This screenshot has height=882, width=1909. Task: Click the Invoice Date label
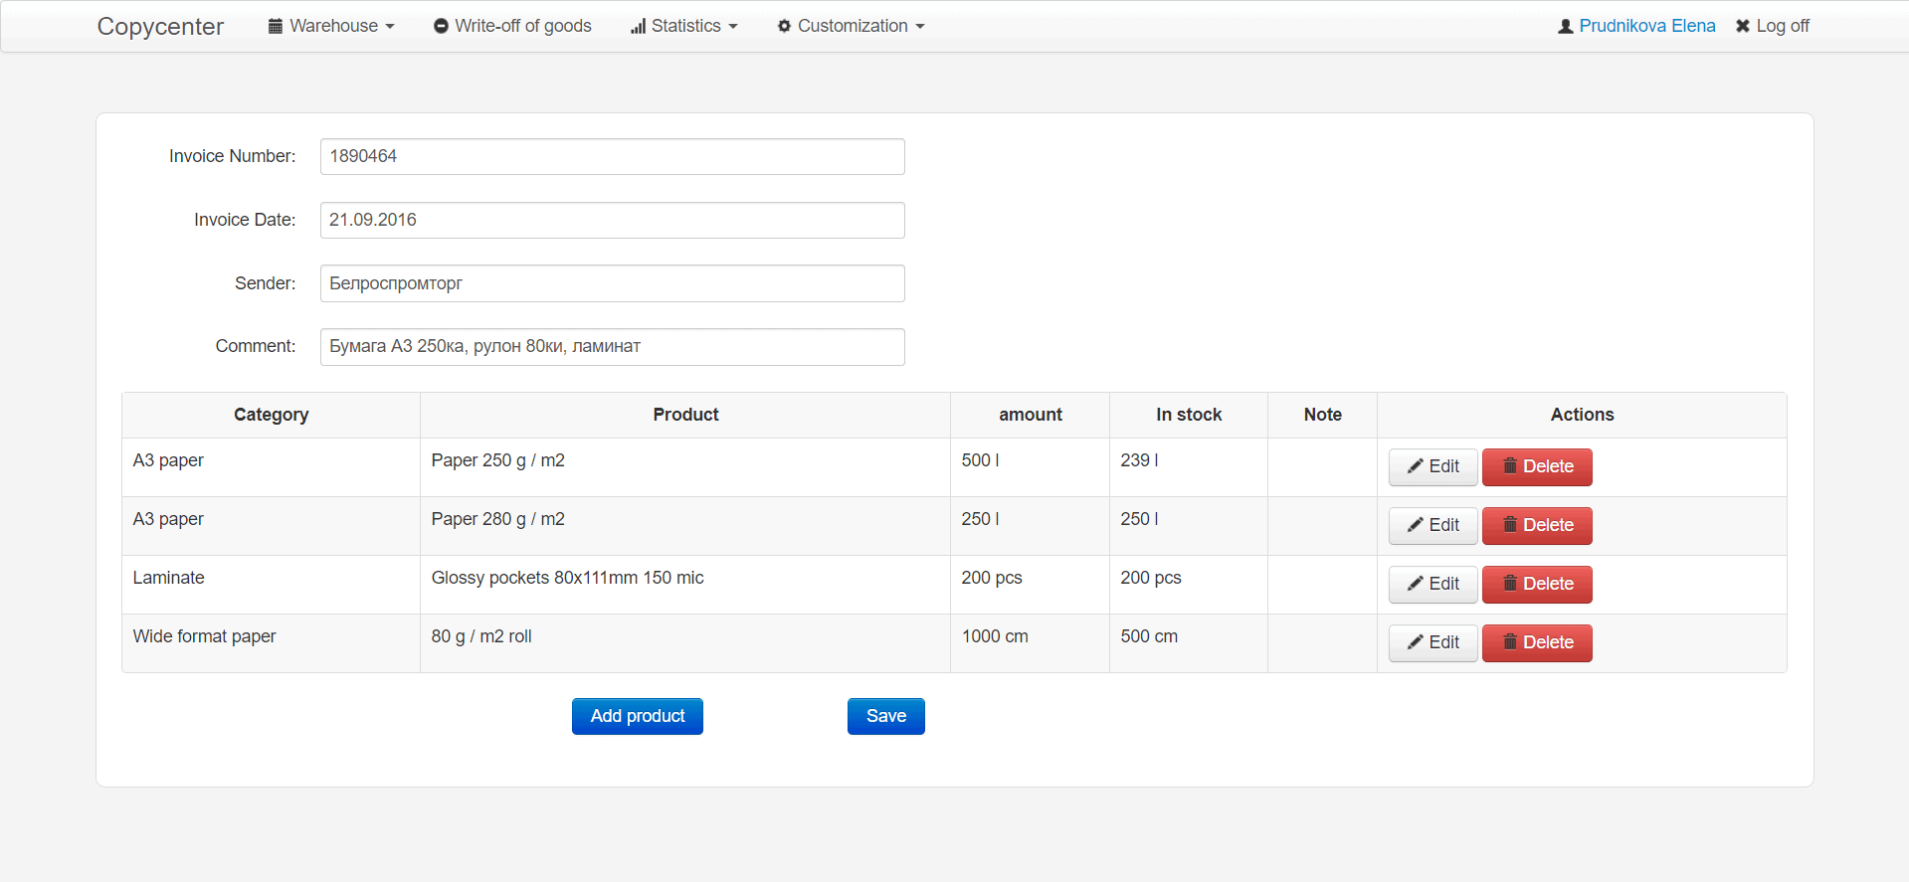245,220
